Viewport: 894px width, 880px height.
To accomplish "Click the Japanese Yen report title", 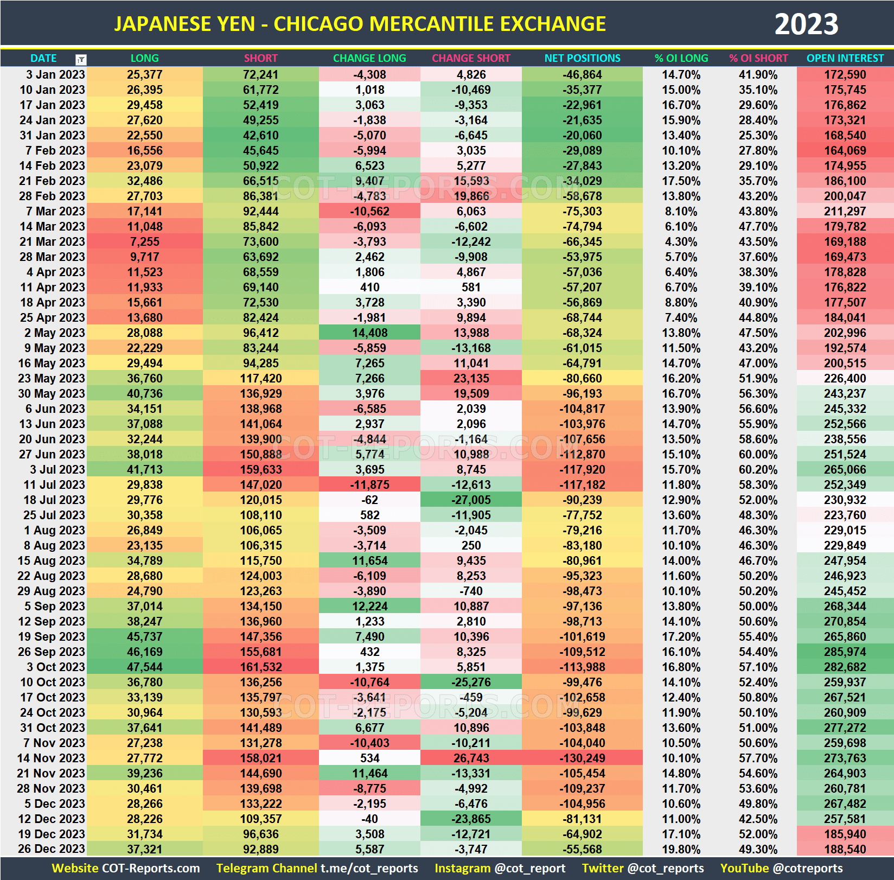I will (x=360, y=23).
